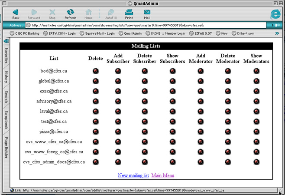Viewport: 285px width, 195px height.
Task: Click Add Subscriber icon for global@cfes.ca
Action: pyautogui.click(x=118, y=81)
